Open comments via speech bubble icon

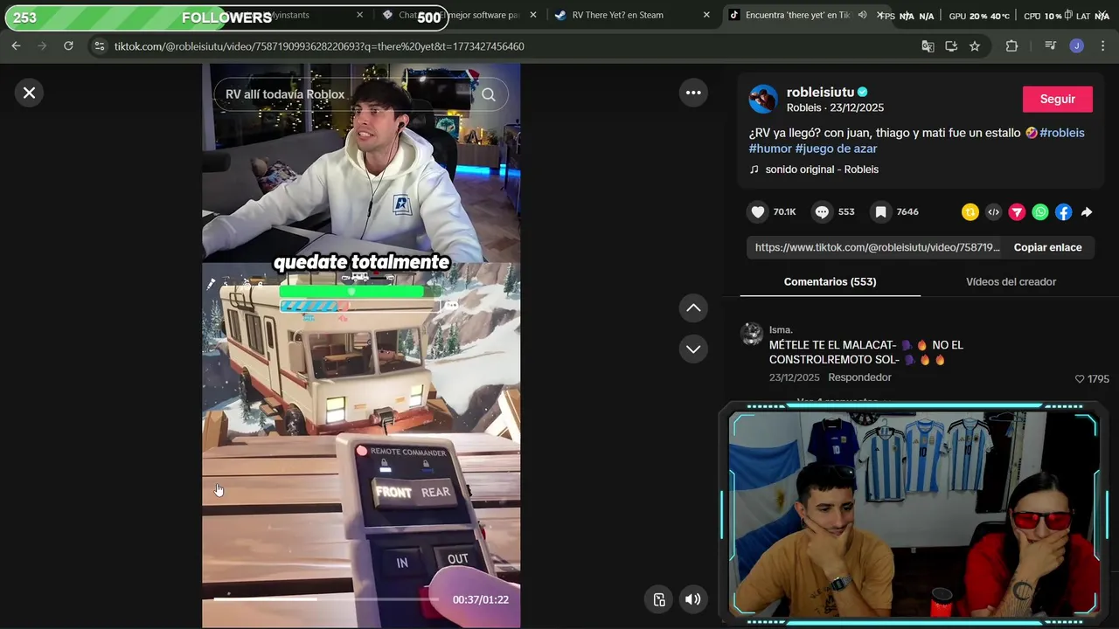(822, 211)
